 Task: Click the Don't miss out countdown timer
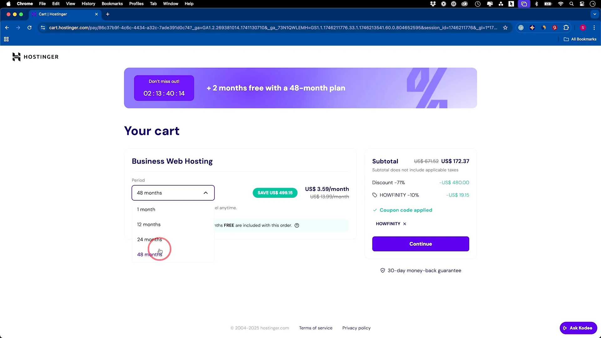[164, 88]
